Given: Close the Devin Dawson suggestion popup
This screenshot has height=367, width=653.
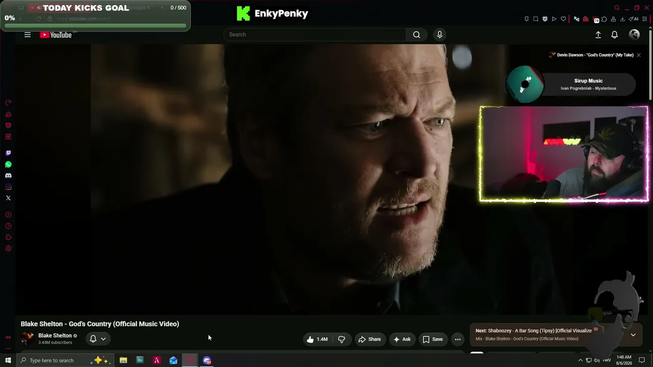Looking at the screenshot, I should click(x=638, y=55).
